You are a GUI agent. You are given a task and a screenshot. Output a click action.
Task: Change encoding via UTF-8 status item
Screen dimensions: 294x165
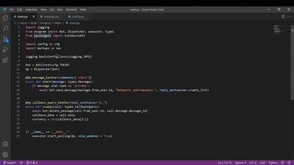tap(253, 163)
